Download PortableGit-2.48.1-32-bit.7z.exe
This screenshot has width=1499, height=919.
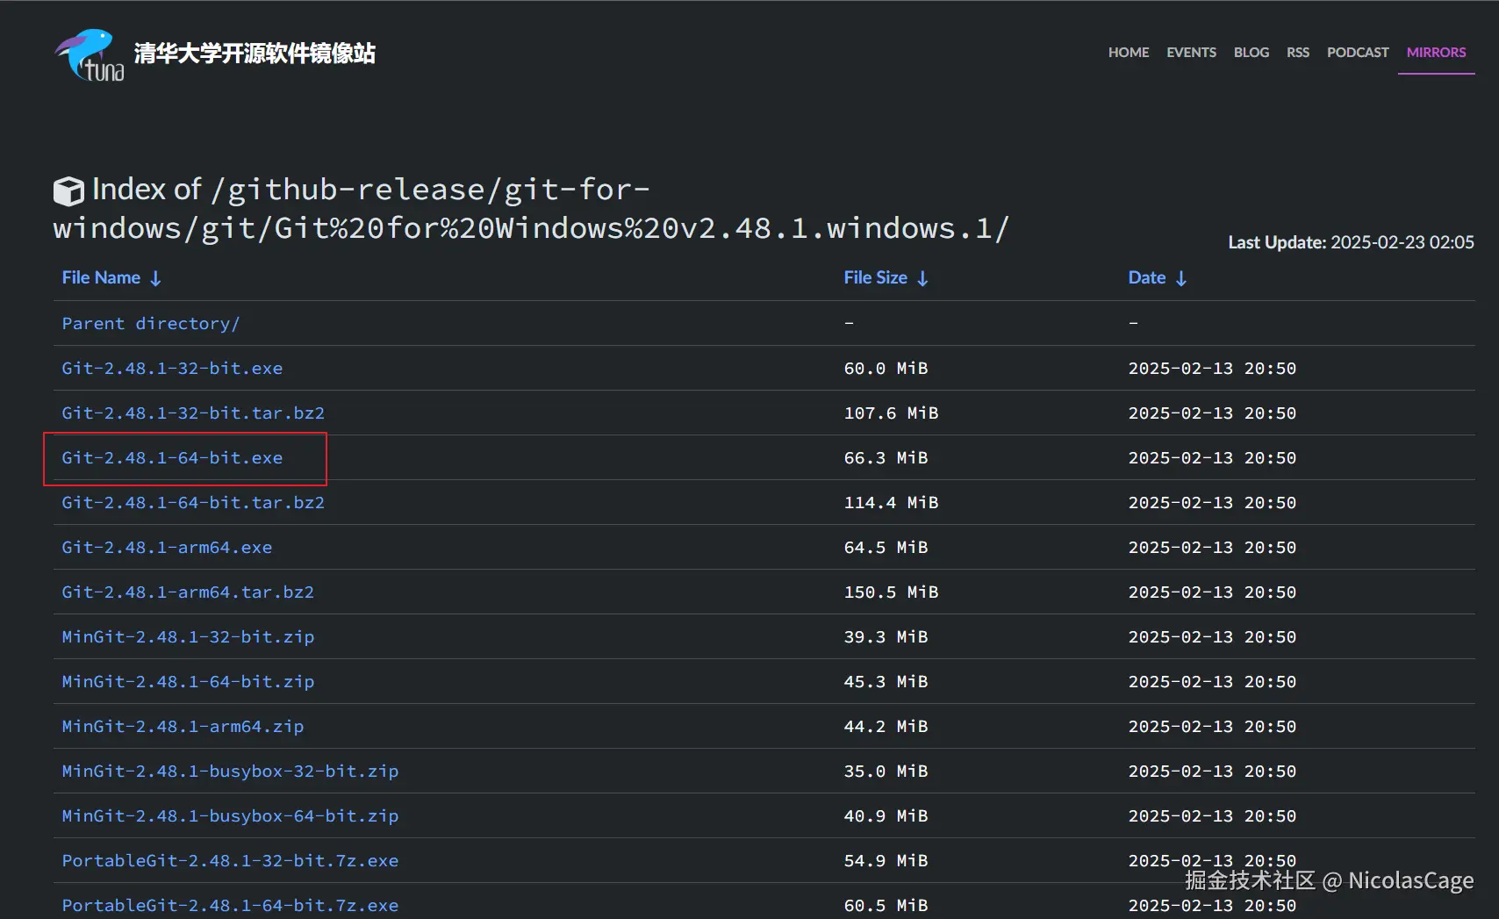click(230, 861)
